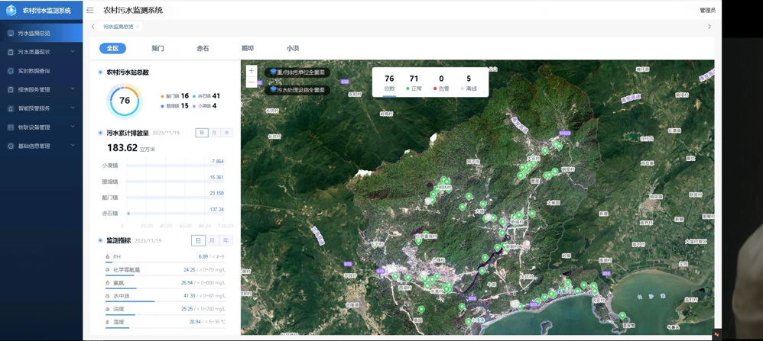The height and width of the screenshot is (341, 763).
Task: Click the monitor icon beside 污水监测总览
Action: [x=11, y=33]
